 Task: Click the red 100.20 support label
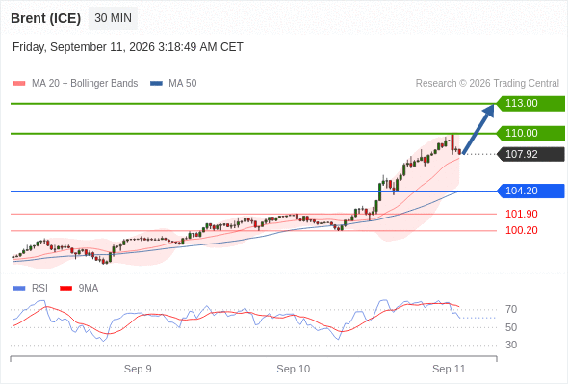point(521,230)
